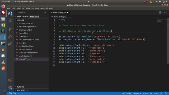Open notifications bell in status bar
This screenshot has height=95, width=169.
click(x=166, y=93)
